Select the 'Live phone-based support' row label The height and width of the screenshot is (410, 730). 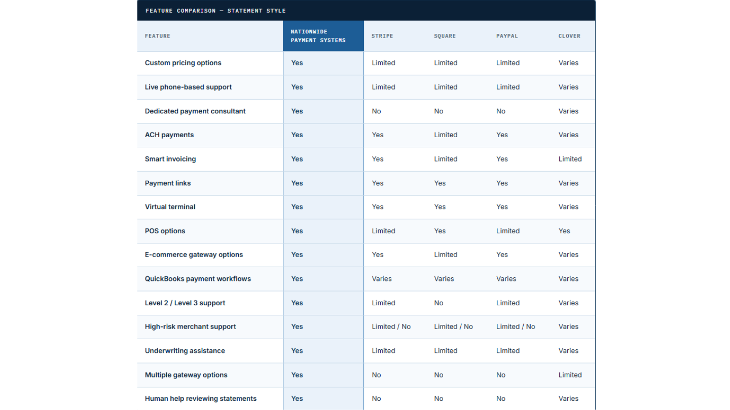coord(188,87)
